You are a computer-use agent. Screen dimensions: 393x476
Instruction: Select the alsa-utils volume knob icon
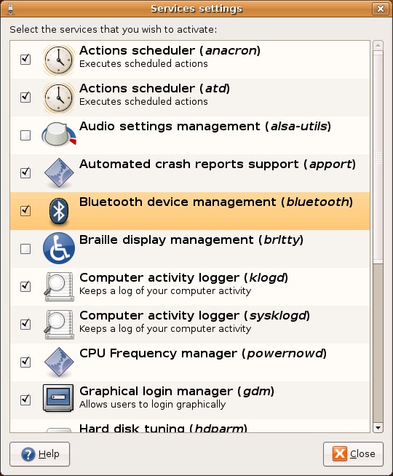point(58,134)
